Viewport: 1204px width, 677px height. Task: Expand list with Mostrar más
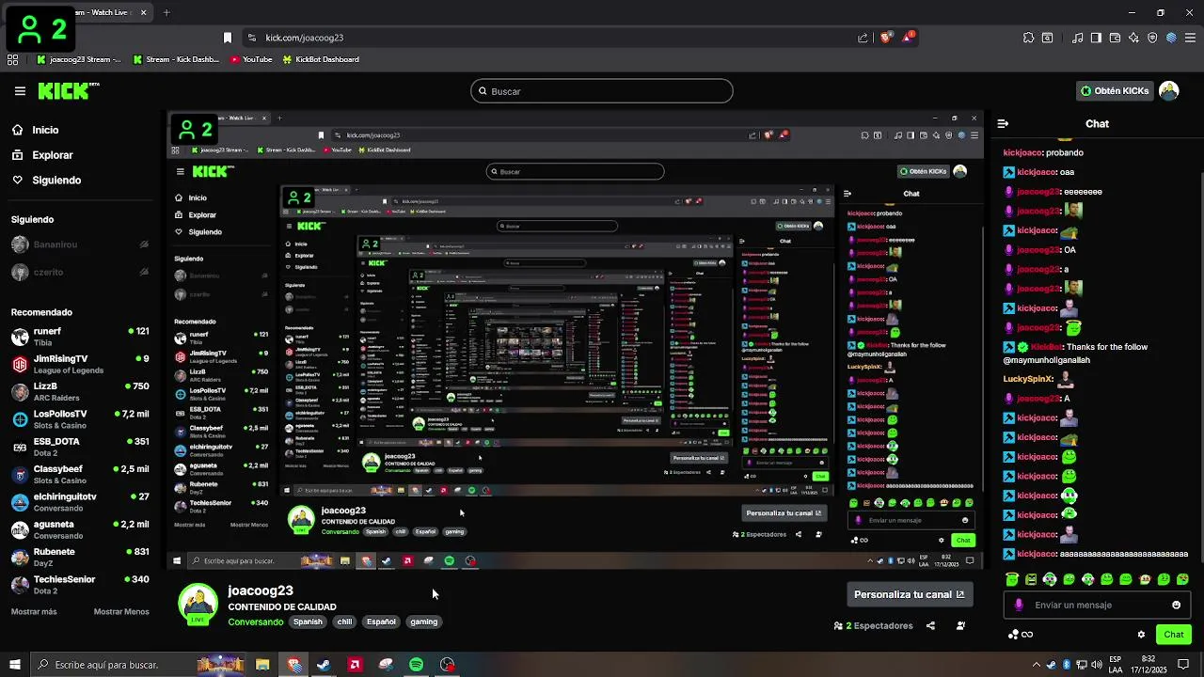[34, 611]
